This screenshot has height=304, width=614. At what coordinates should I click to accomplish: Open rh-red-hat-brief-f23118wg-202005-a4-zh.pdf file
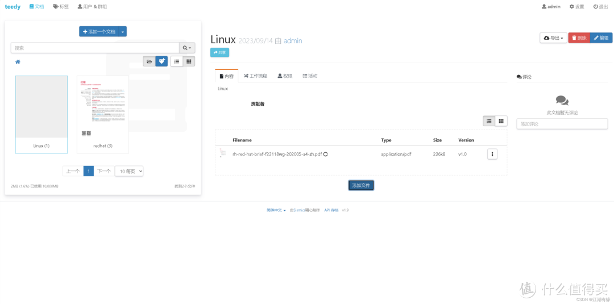click(x=277, y=154)
